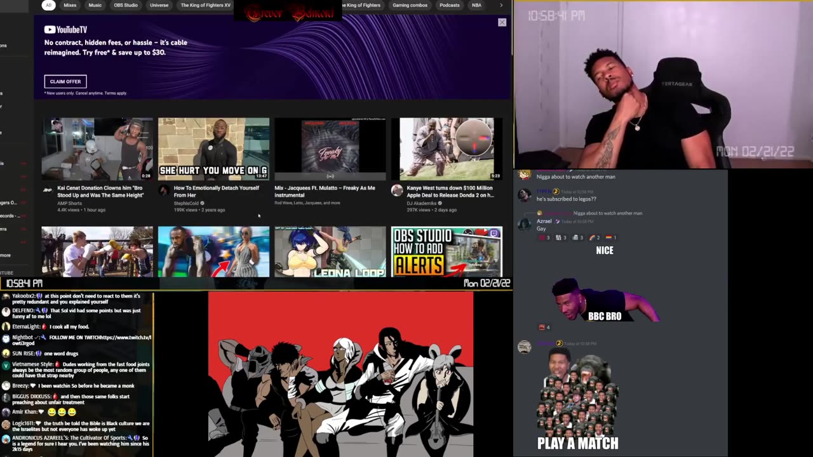Select the OBS Studio chip
Image resolution: width=813 pixels, height=457 pixels.
click(126, 5)
